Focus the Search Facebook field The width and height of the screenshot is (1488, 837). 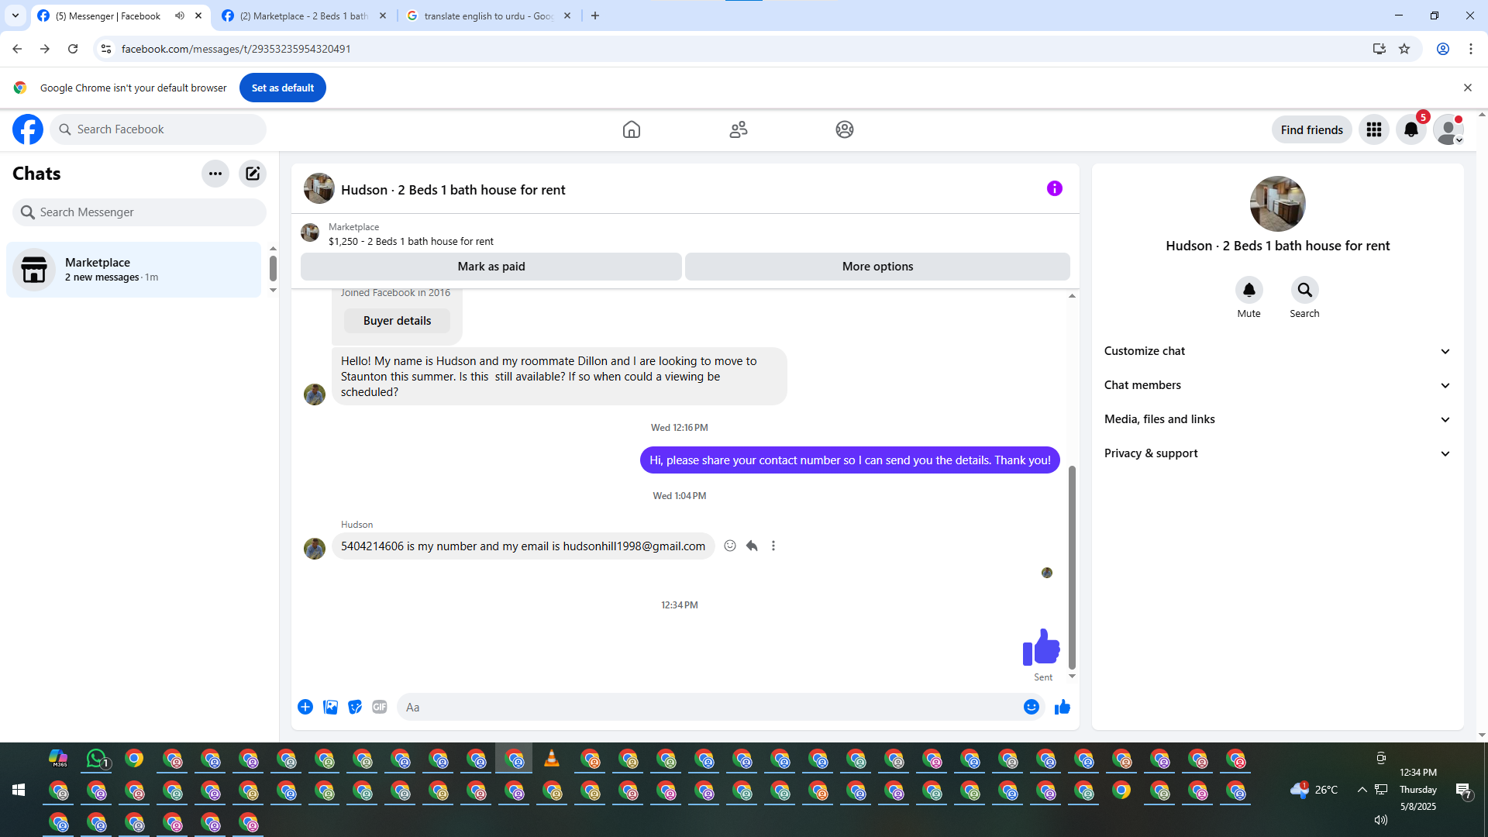(x=158, y=129)
